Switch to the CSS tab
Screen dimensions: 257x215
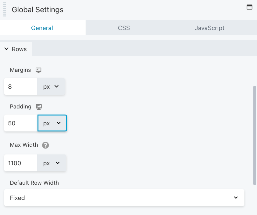point(124,28)
